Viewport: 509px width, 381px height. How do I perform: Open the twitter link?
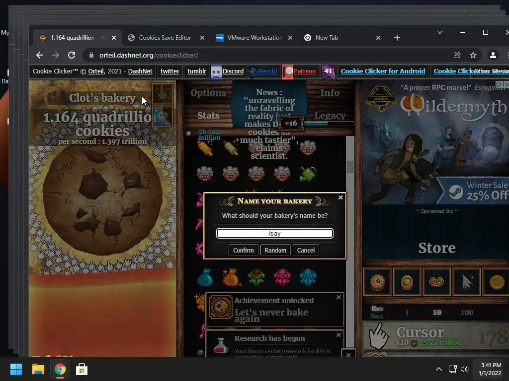click(170, 71)
